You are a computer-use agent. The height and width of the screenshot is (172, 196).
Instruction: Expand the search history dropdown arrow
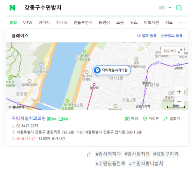(170, 8)
